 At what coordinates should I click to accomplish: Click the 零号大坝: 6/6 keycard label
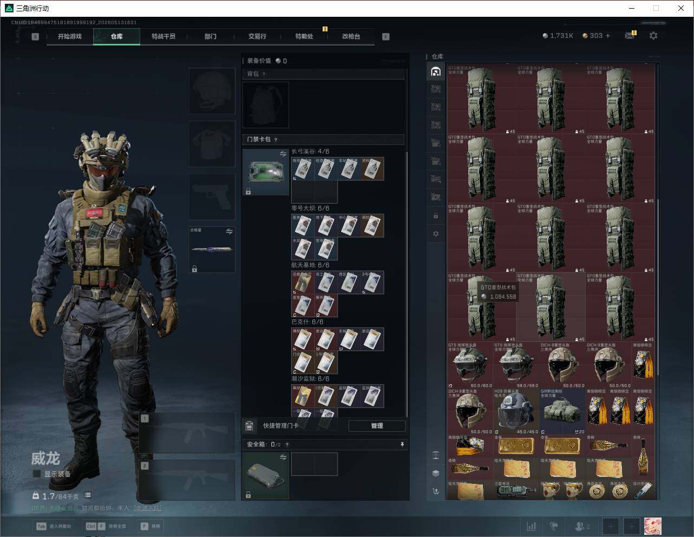click(x=310, y=208)
